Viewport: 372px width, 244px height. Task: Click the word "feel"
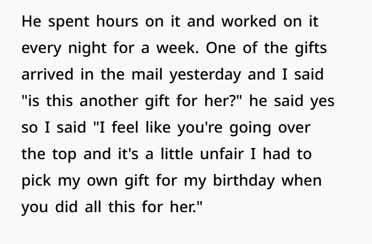[x=125, y=127]
